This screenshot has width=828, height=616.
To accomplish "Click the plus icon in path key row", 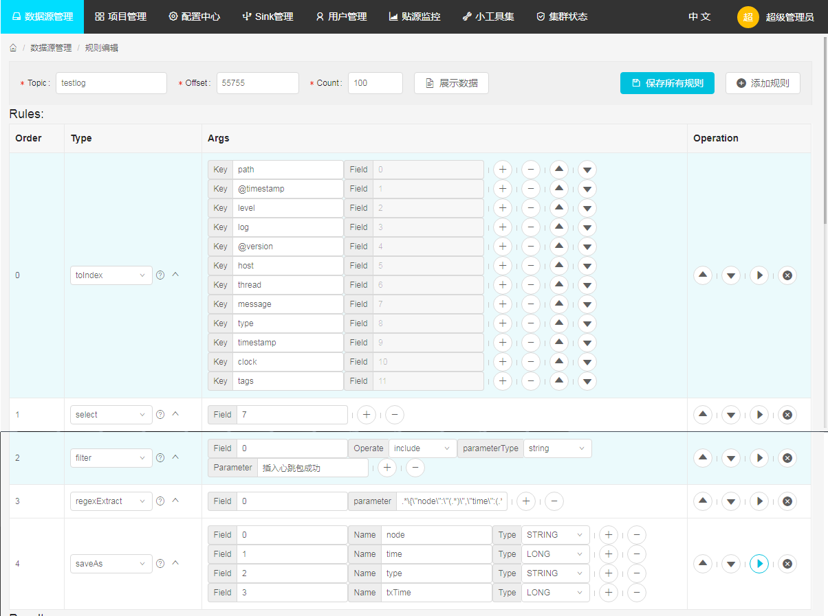I will coord(503,170).
